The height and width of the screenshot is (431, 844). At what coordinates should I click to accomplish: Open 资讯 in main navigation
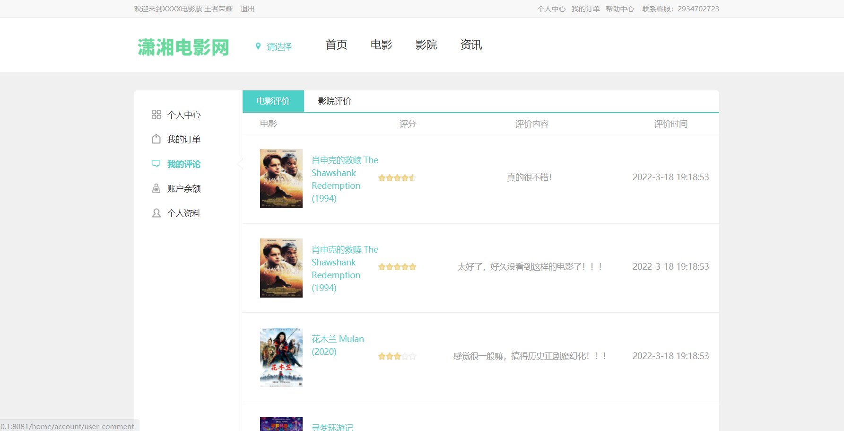471,45
